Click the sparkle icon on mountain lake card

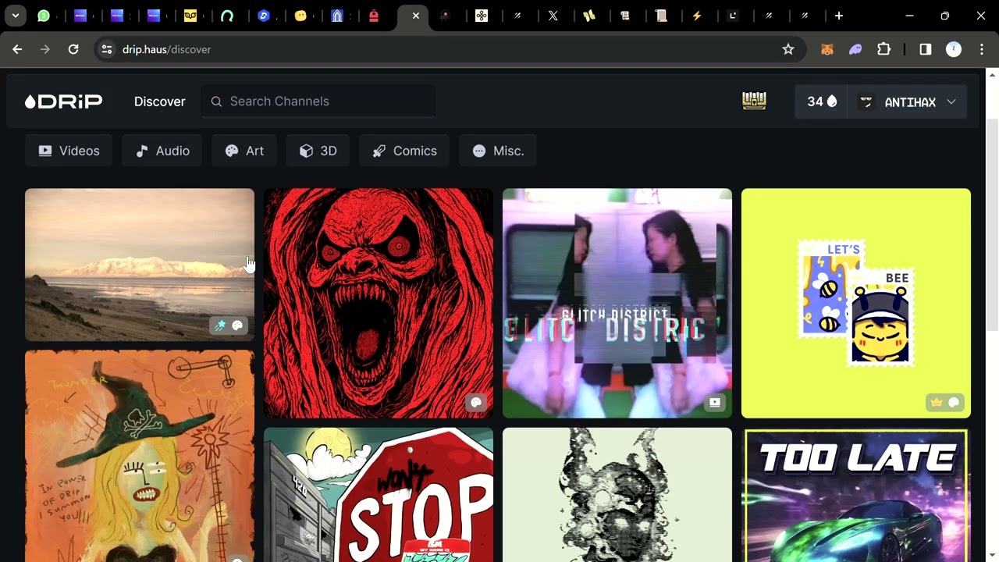[x=220, y=325]
